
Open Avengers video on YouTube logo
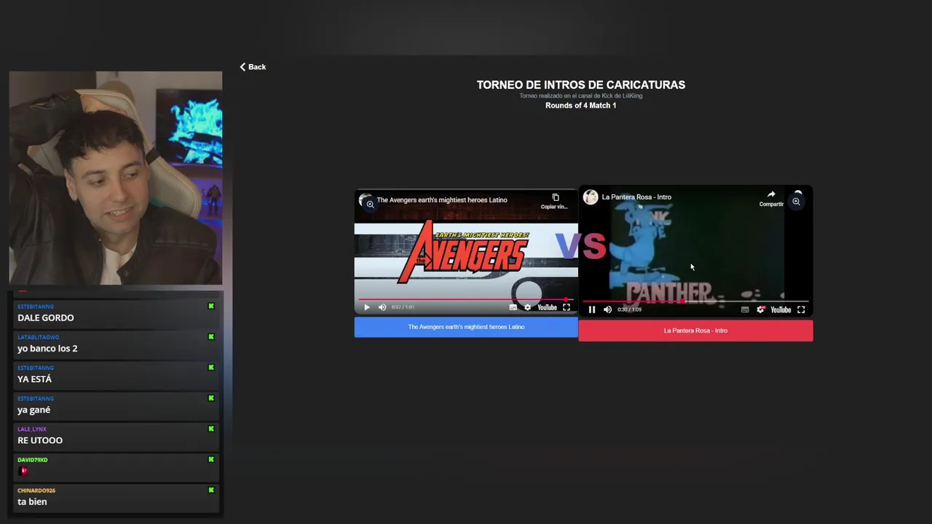547,307
